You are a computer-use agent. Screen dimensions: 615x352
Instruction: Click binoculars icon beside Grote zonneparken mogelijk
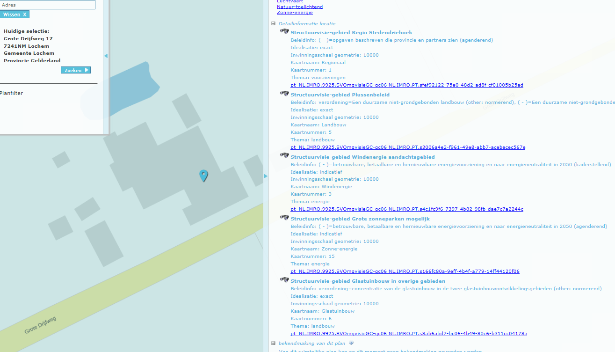coord(284,218)
